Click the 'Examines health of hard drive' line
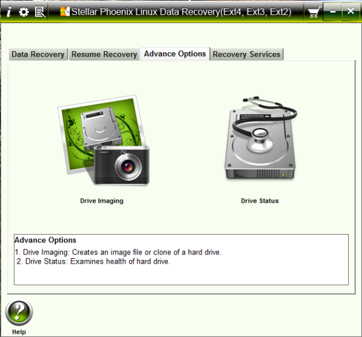Image resolution: width=362 pixels, height=337 pixels. (x=94, y=262)
